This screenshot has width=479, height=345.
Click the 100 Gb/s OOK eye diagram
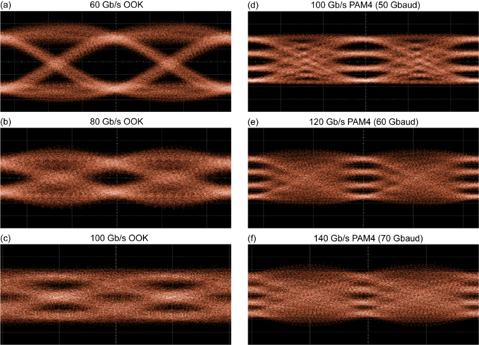[116, 295]
